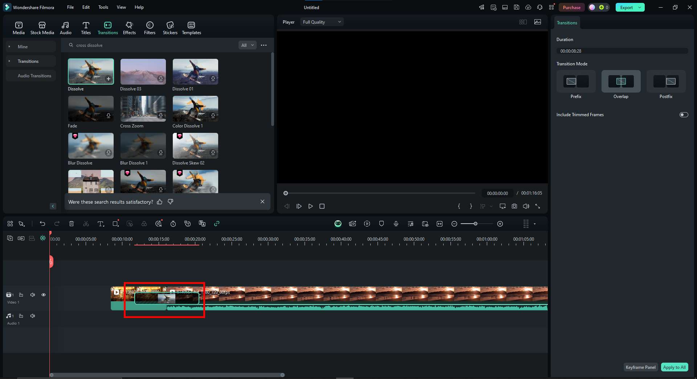Click the delete trash icon in timeline toolbar

pos(72,224)
